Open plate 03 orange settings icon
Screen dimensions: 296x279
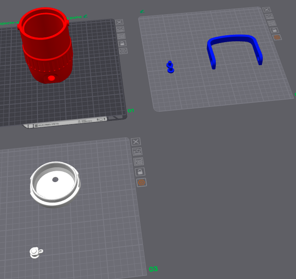point(141,183)
